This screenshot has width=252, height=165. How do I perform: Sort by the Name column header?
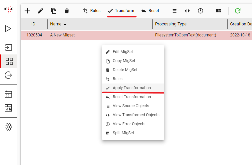pos(56,24)
